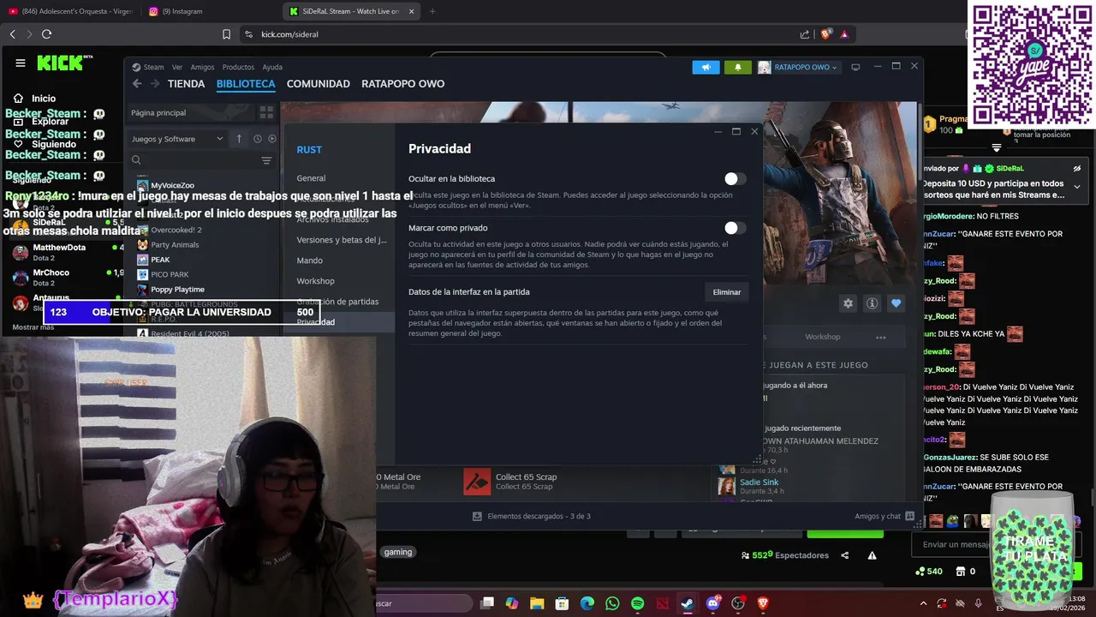Image resolution: width=1096 pixels, height=617 pixels.
Task: Click the gaming tag
Action: point(398,552)
